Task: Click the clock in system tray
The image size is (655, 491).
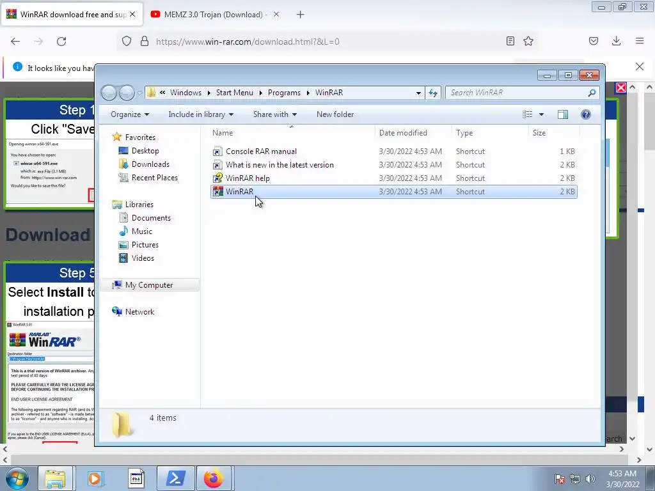Action: pyautogui.click(x=622, y=479)
